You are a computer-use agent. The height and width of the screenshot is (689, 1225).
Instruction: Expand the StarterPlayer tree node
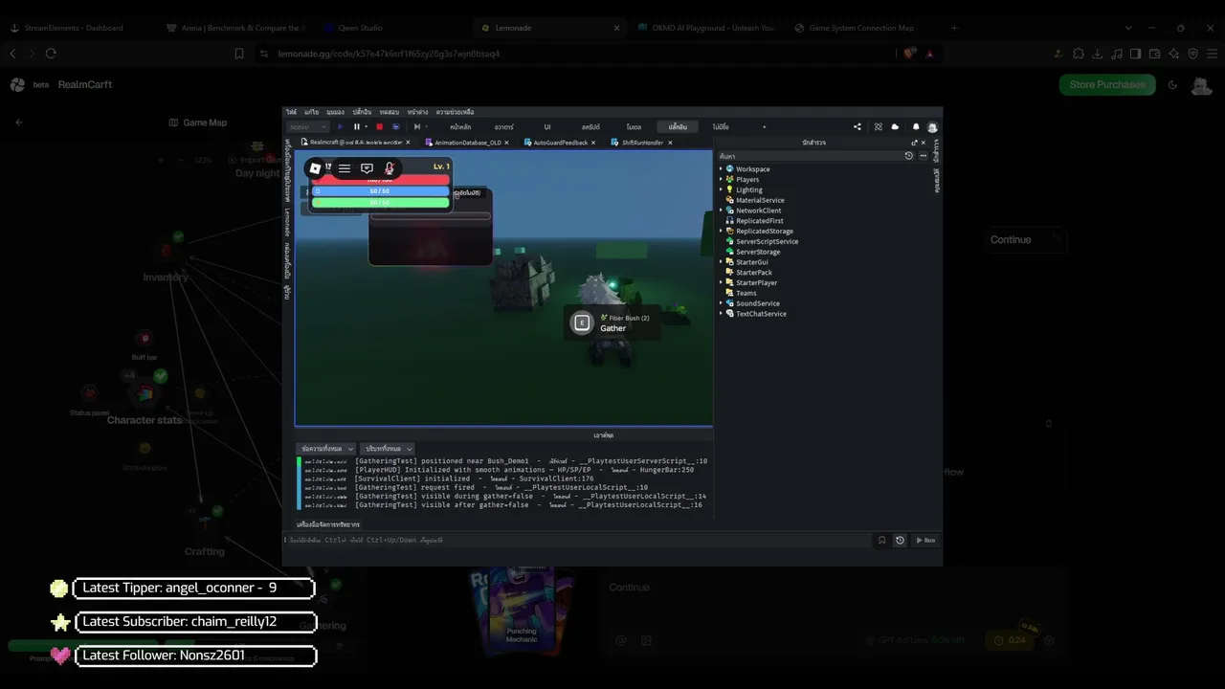click(x=721, y=283)
